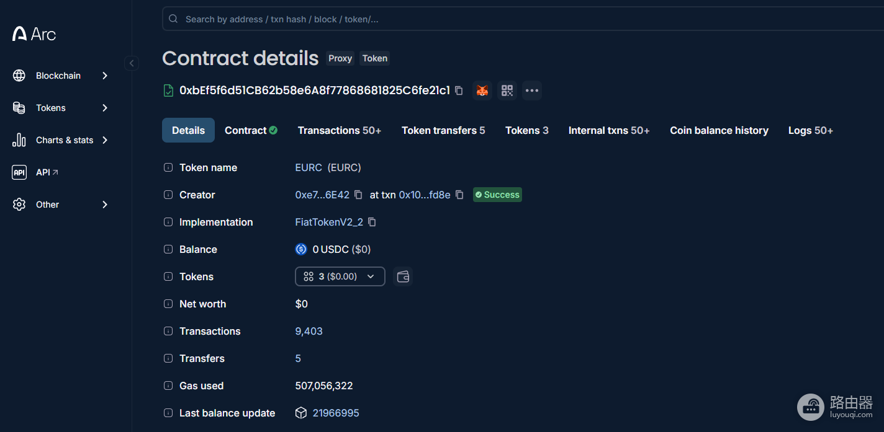
Task: Select the Details tab
Action: 188,130
